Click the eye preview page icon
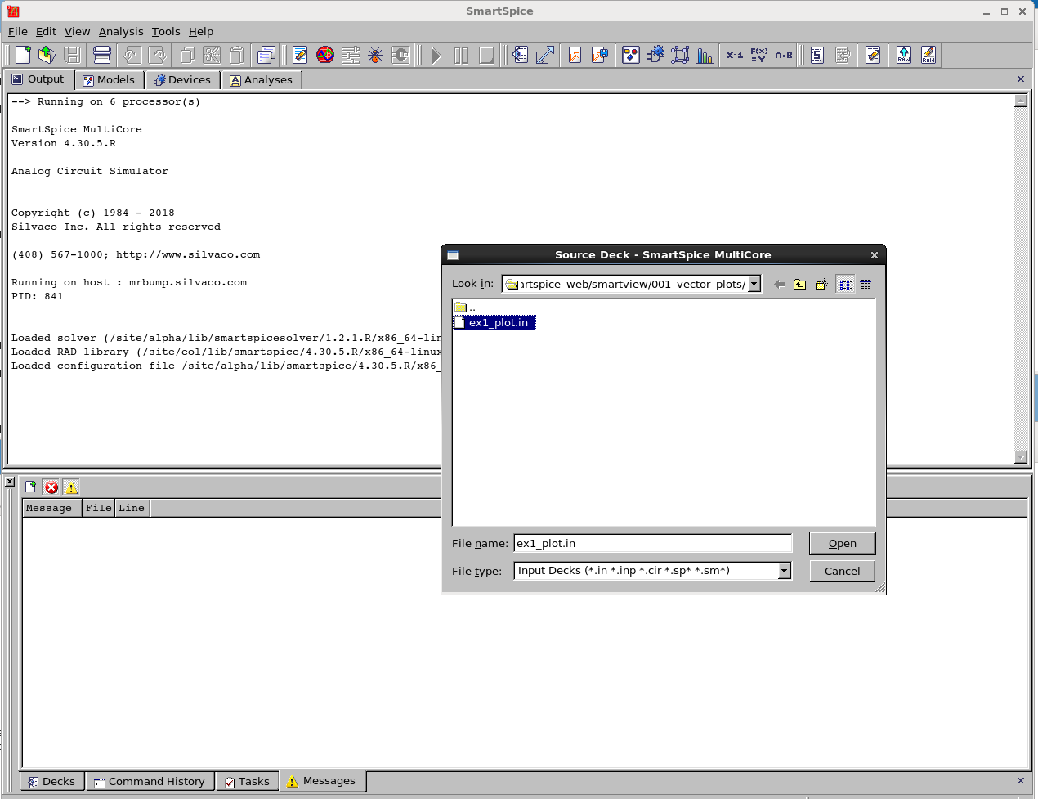 [x=520, y=55]
